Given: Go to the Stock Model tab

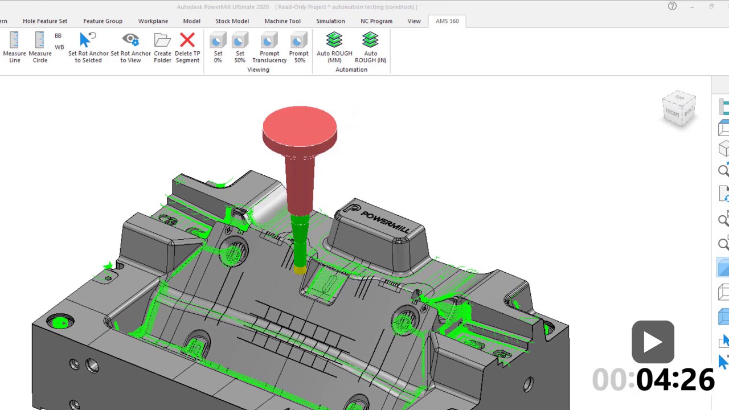Looking at the screenshot, I should 232,21.
